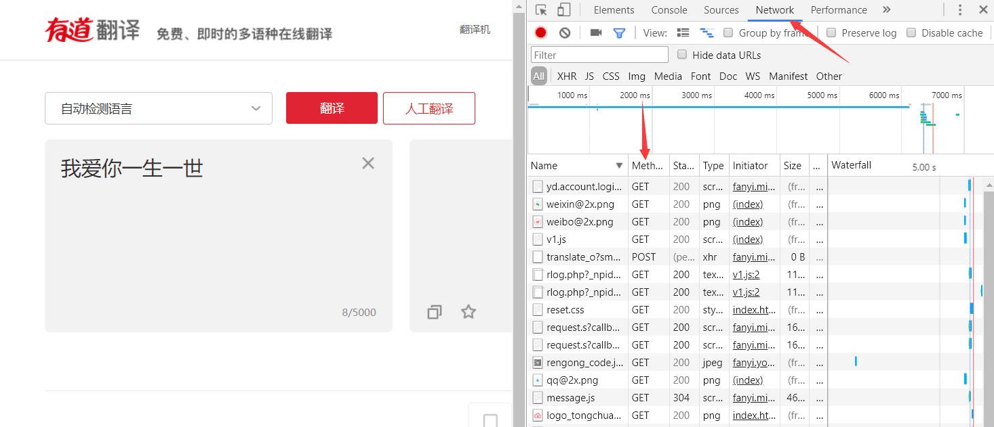Filter requests by XHR type

(x=566, y=76)
